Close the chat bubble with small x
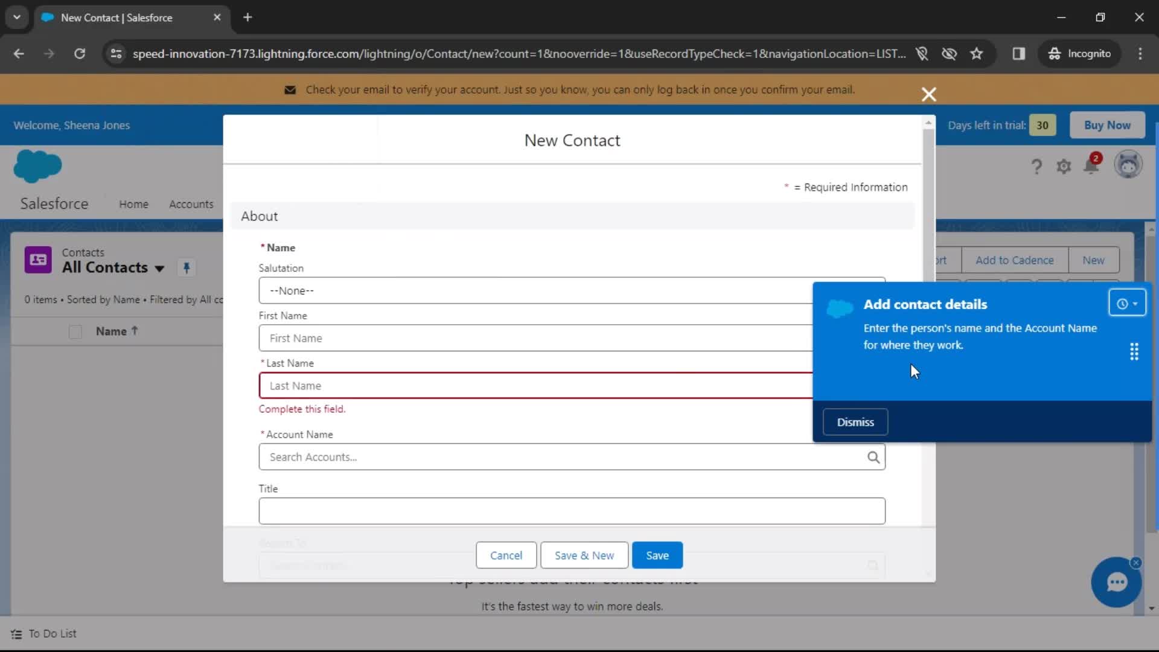Viewport: 1159px width, 652px height. [x=1135, y=563]
